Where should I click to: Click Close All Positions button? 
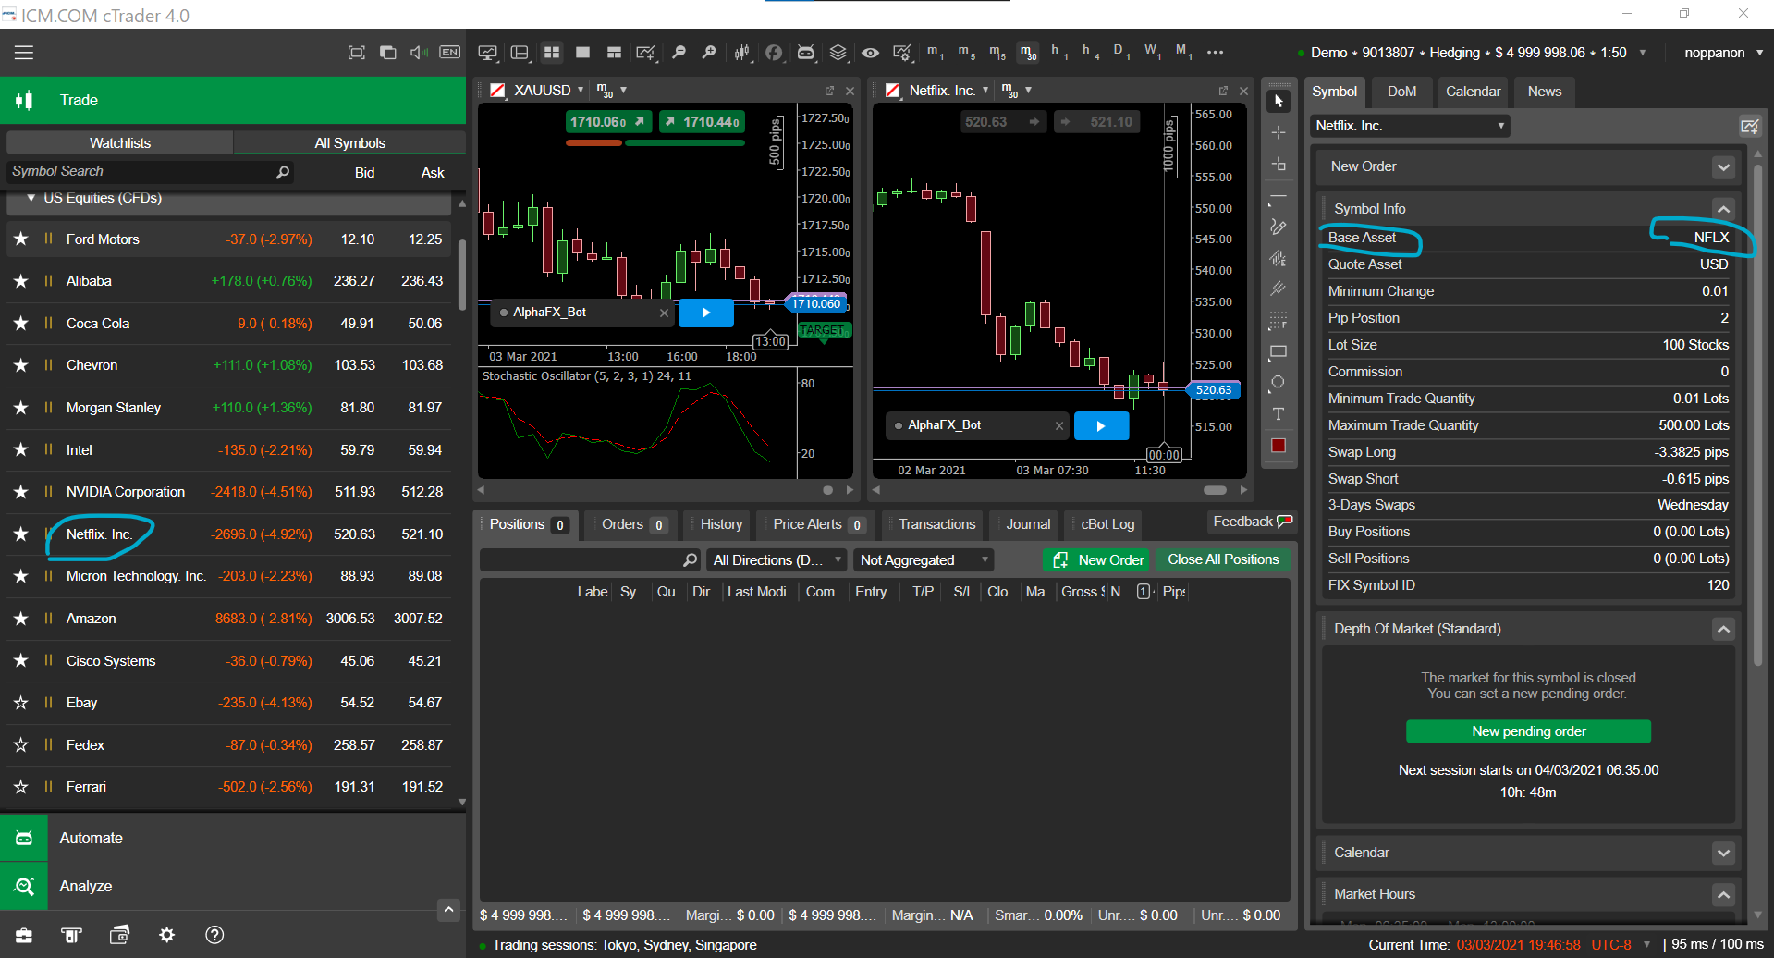click(x=1223, y=559)
